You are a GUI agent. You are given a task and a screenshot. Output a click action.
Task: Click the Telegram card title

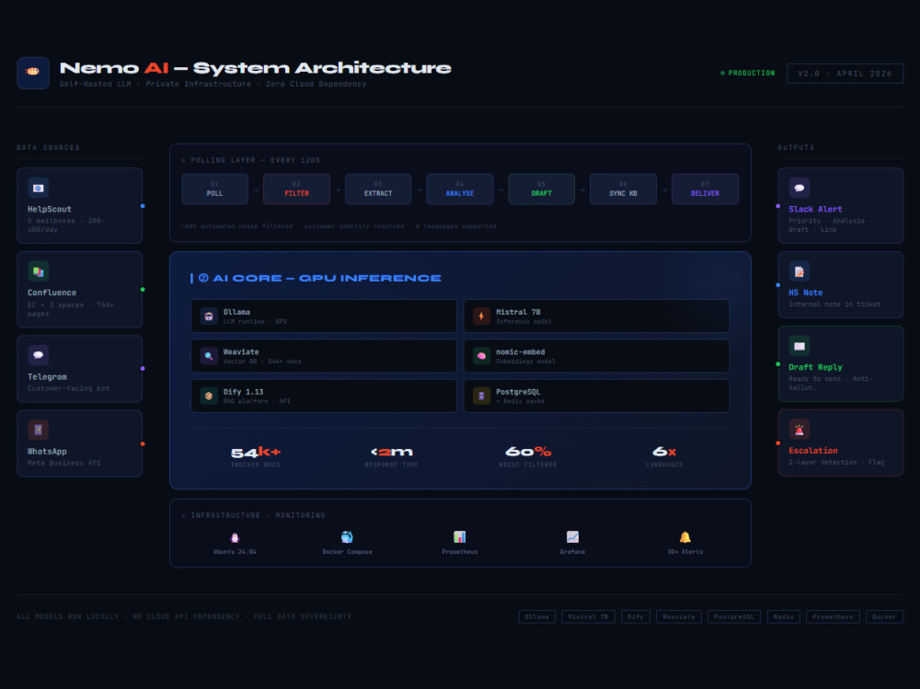point(47,377)
